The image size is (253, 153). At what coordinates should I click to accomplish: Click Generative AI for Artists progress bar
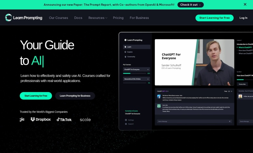(135, 83)
